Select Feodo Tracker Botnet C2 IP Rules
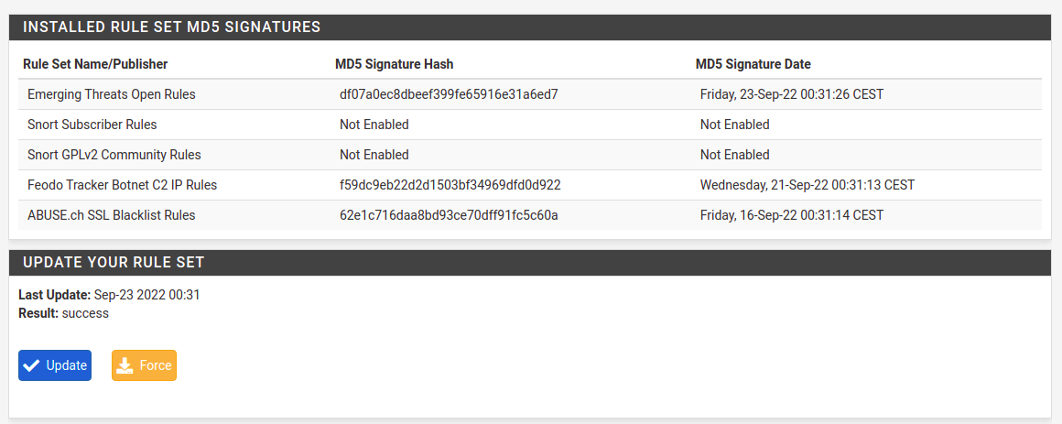The image size is (1062, 424). (x=123, y=185)
